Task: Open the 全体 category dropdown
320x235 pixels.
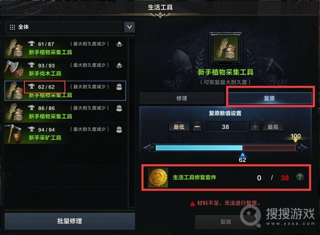Action: click(x=70, y=27)
